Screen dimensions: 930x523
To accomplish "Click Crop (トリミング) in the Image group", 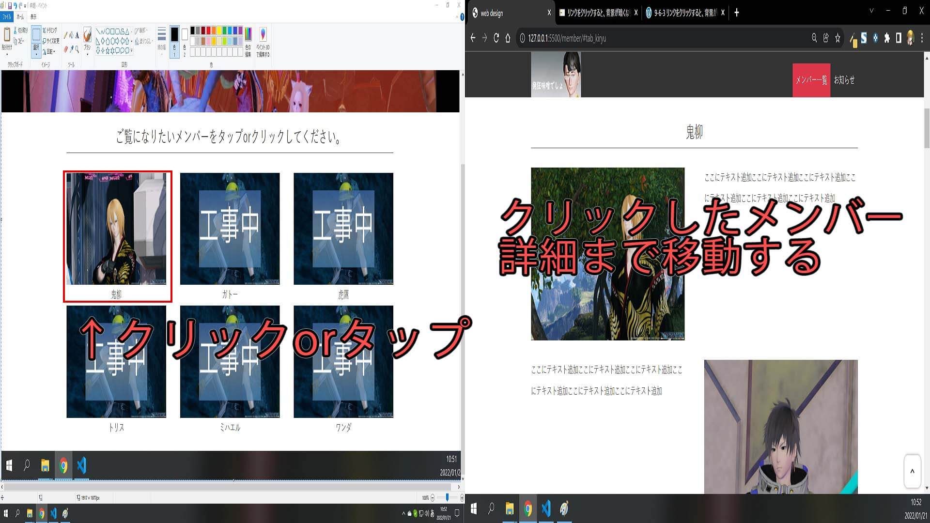I will point(50,31).
